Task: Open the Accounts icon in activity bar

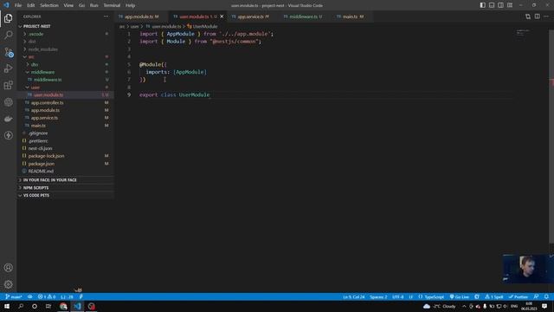Action: (8, 268)
